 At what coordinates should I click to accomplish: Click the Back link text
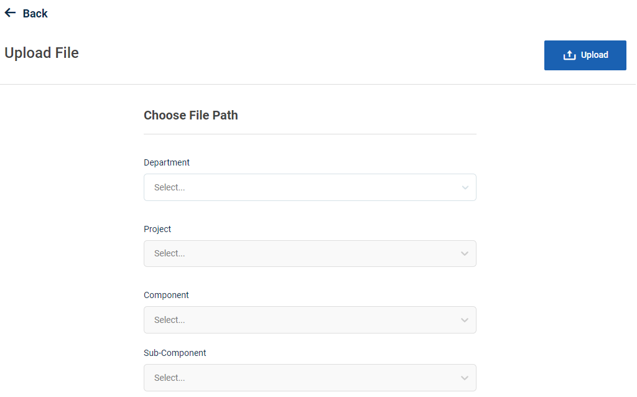tap(35, 14)
